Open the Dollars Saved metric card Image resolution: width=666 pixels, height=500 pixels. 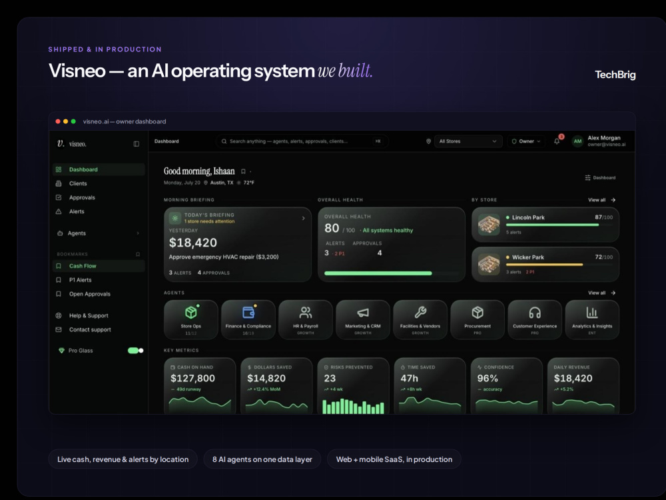[x=276, y=386]
